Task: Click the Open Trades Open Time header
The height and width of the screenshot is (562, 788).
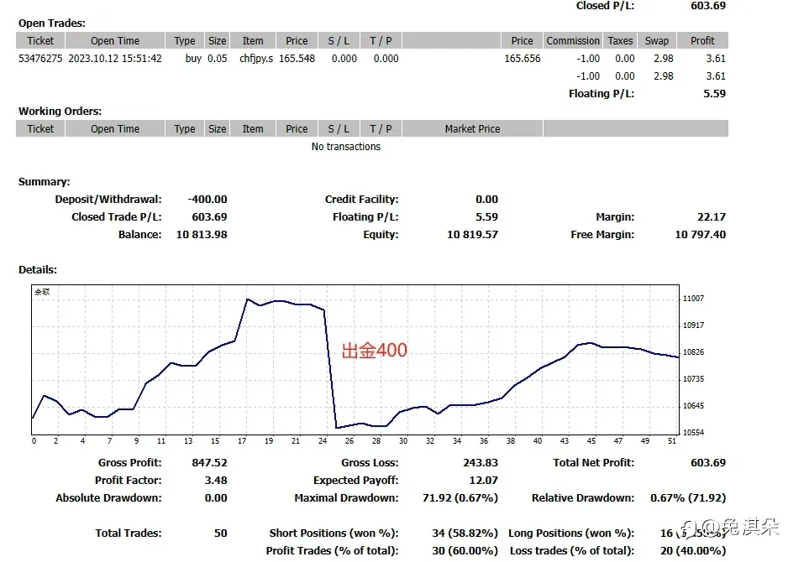Action: coord(115,40)
